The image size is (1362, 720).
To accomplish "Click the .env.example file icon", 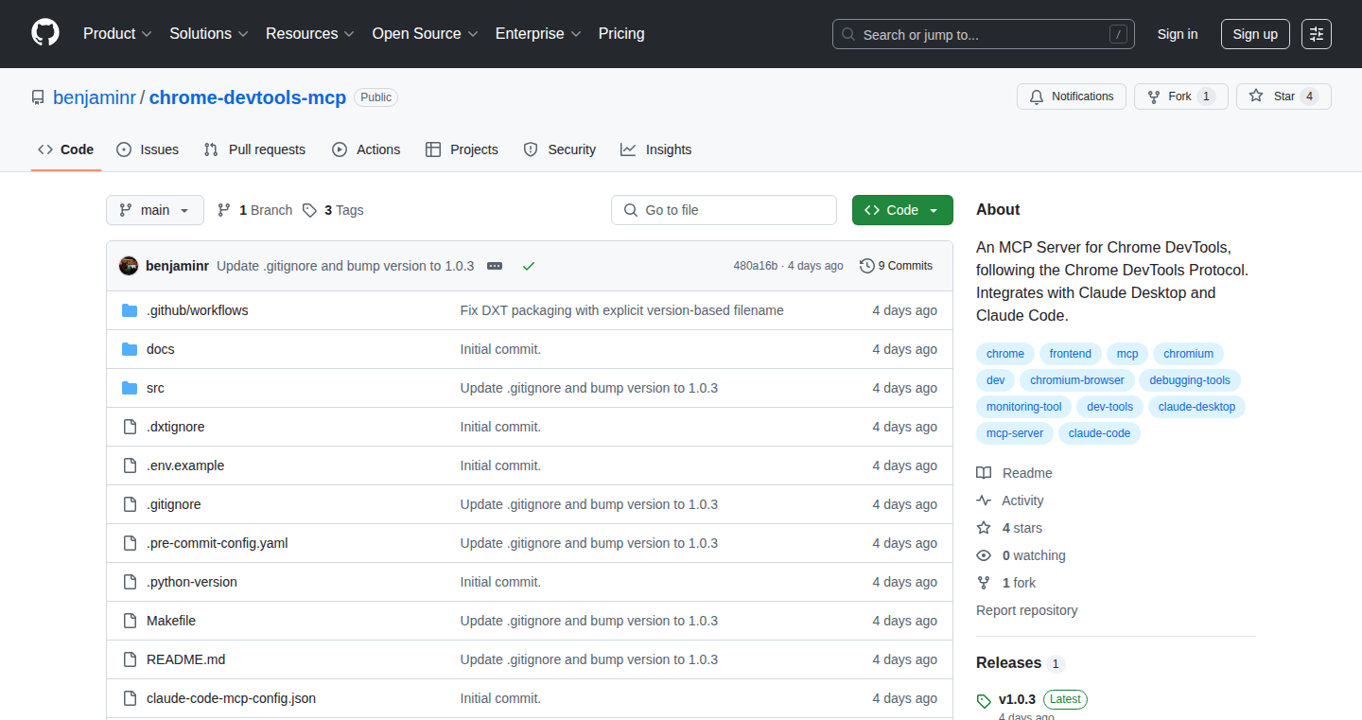I will click(x=130, y=465).
